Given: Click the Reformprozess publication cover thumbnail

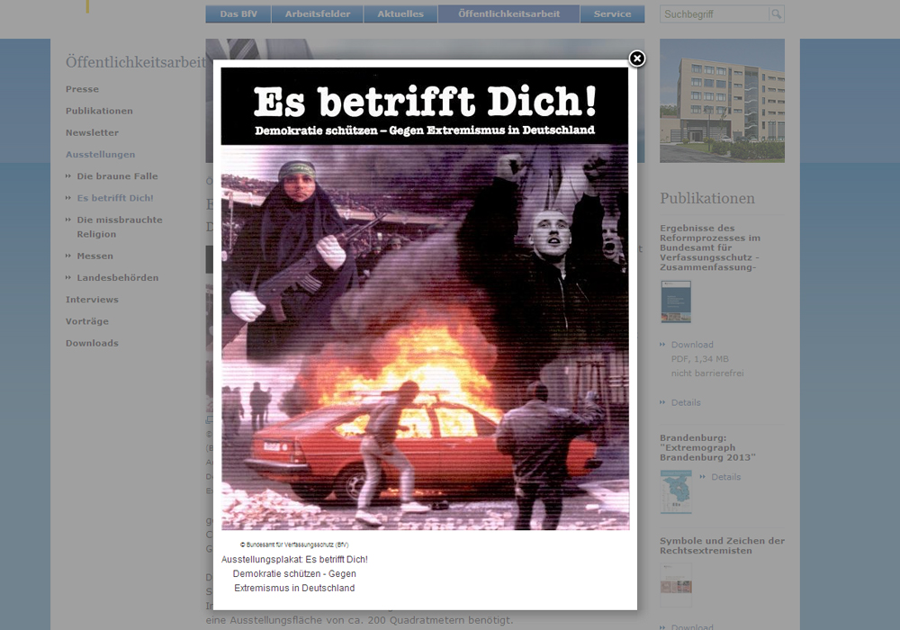Looking at the screenshot, I should click(675, 301).
